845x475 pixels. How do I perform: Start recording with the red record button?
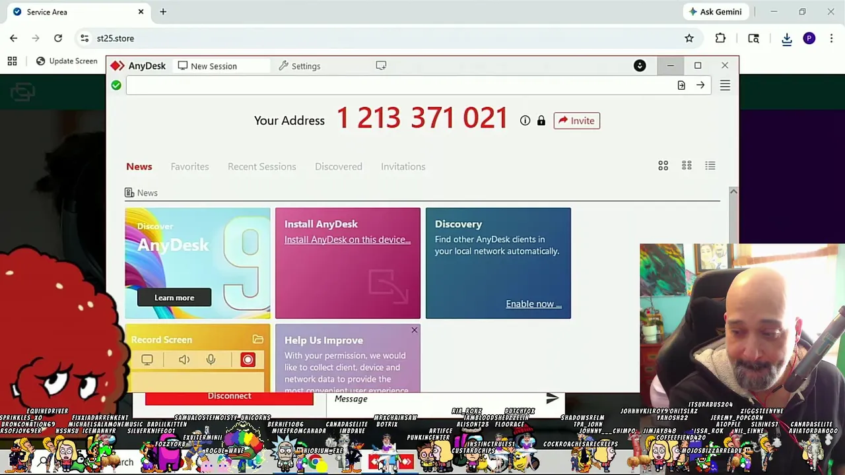click(248, 360)
